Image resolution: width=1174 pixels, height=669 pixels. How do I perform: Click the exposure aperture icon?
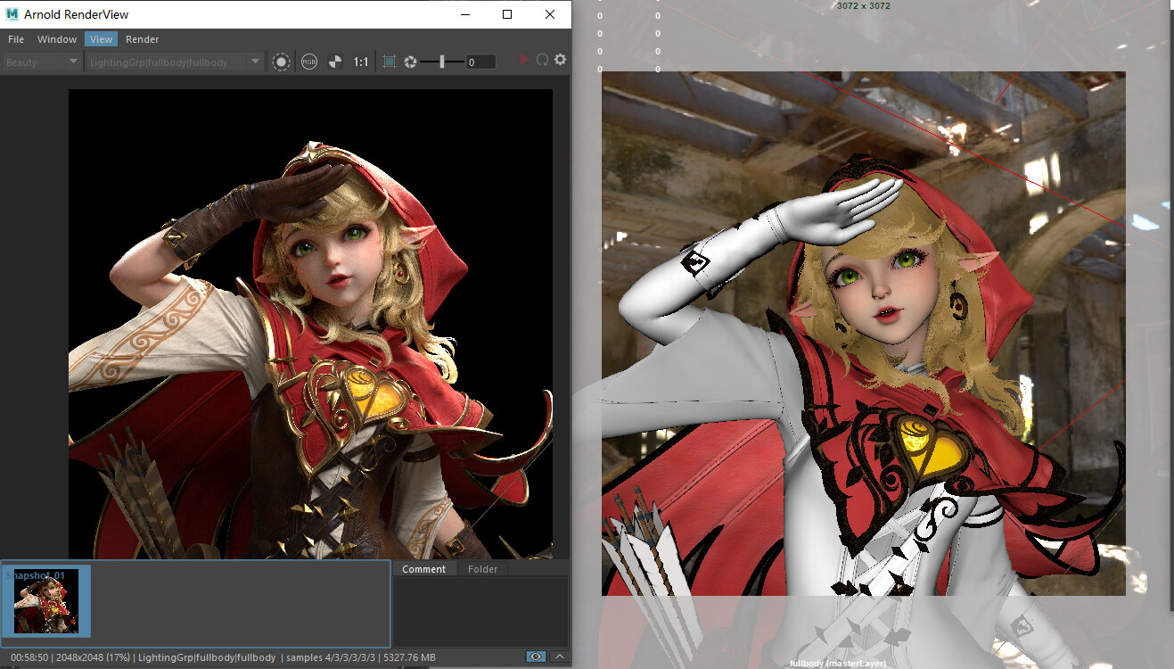(411, 62)
